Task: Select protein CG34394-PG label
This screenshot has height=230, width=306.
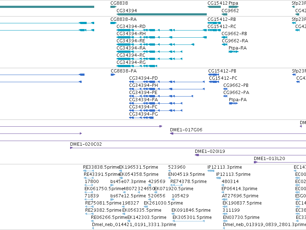Action: 143,114
